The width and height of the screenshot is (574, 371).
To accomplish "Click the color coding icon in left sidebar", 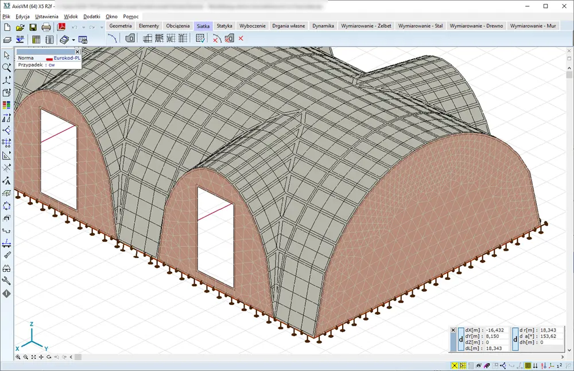I will pos(7,105).
